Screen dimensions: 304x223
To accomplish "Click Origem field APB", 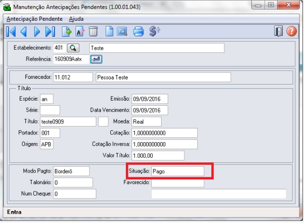I will [47, 144].
